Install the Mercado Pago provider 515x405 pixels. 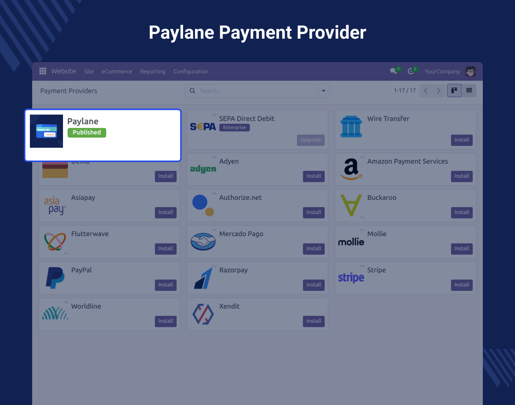click(x=314, y=249)
